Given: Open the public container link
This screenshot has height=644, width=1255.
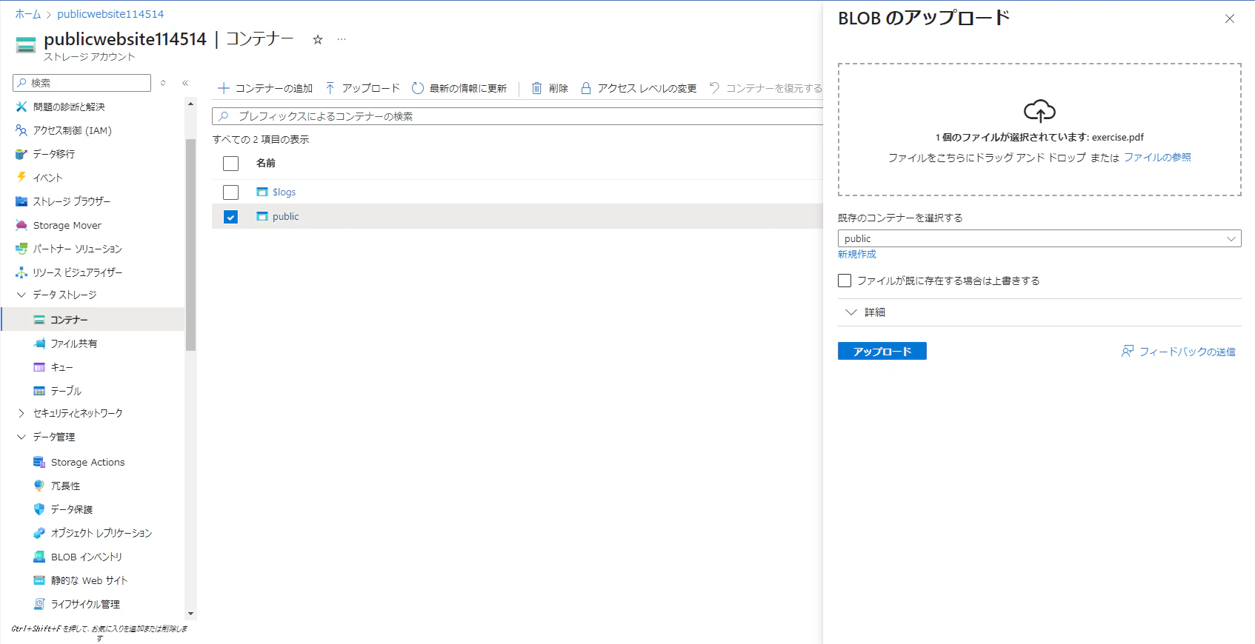Looking at the screenshot, I should (285, 216).
